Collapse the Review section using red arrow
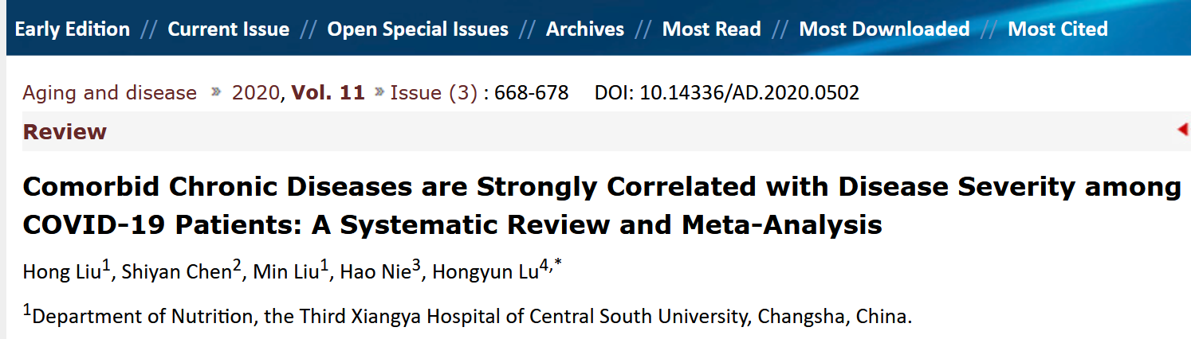Viewport: 1191px width, 339px height. tap(1183, 130)
